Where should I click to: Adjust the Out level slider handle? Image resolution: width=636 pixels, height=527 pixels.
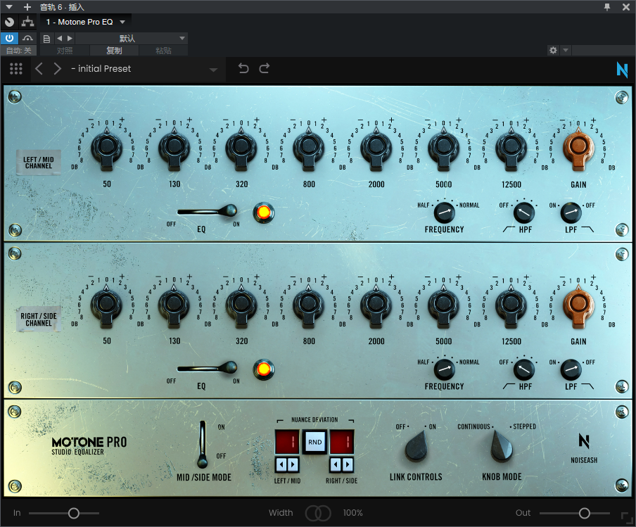pos(584,513)
